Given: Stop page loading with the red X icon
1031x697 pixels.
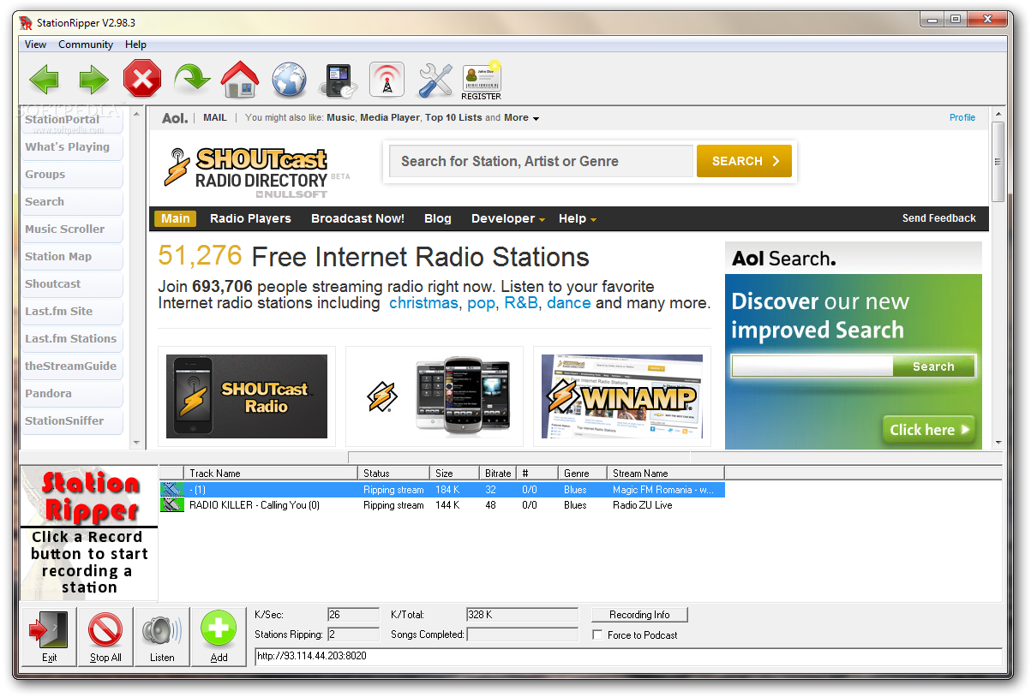Looking at the screenshot, I should (142, 80).
